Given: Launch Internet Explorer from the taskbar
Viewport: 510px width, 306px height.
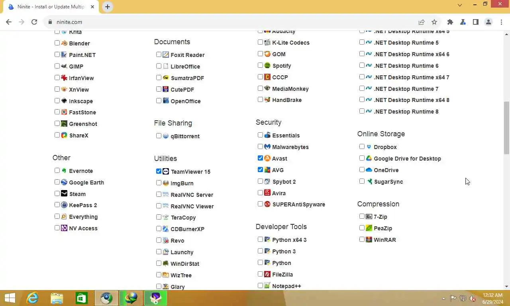Looking at the screenshot, I should [32, 298].
